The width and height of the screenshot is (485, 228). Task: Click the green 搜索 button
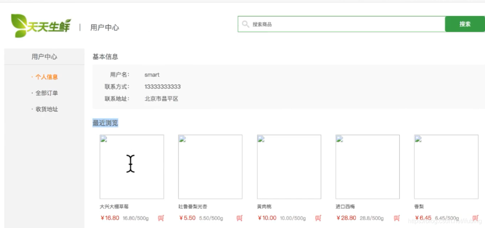tap(465, 24)
